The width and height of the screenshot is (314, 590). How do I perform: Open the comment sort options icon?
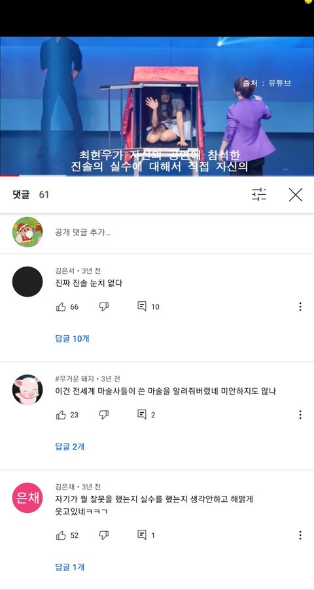click(259, 195)
